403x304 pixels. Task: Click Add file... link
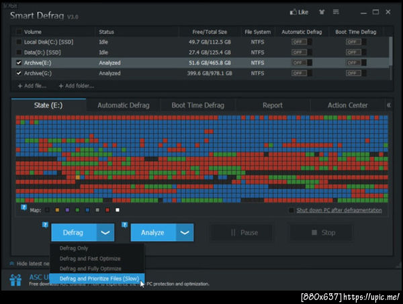tap(32, 86)
